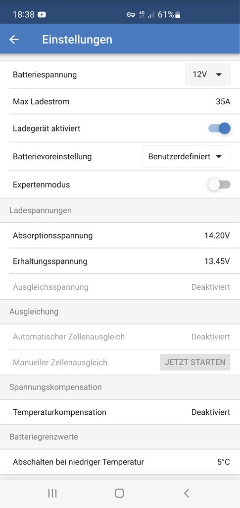This screenshot has height=508, width=240.
Task: Tap the battery indicator icon
Action: pyautogui.click(x=178, y=14)
